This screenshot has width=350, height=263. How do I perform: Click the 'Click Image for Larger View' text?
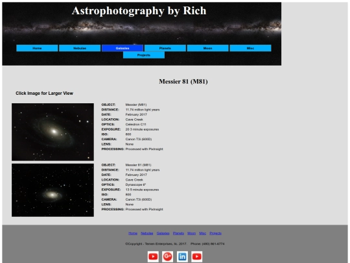coord(45,94)
